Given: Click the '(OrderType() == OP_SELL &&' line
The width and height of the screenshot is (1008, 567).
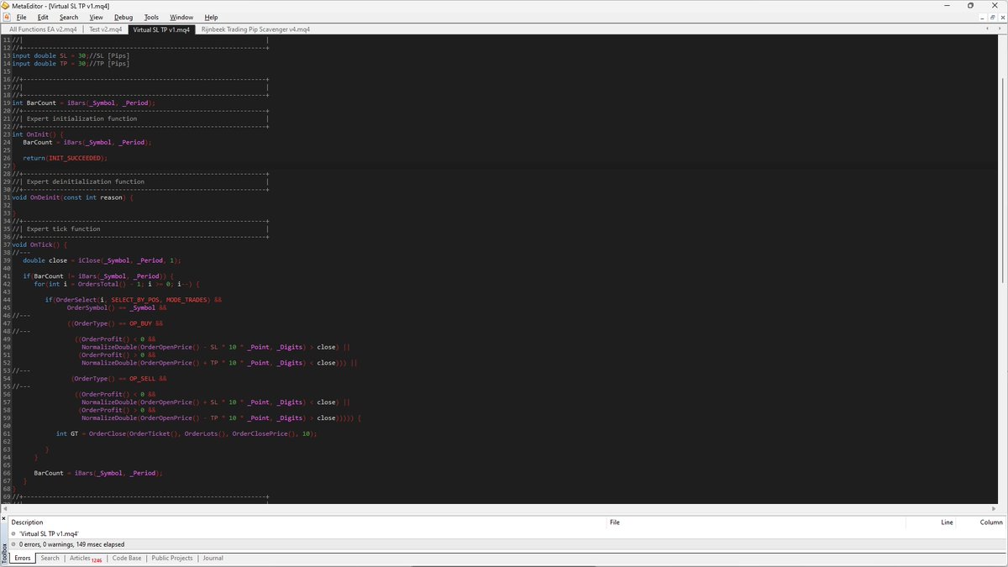Looking at the screenshot, I should [x=118, y=379].
